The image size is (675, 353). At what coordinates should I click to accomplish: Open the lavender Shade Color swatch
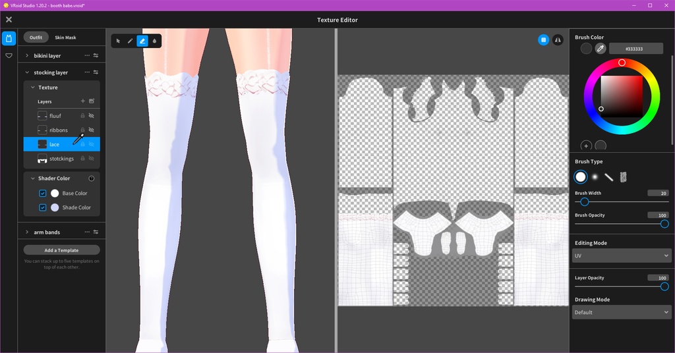tap(55, 207)
